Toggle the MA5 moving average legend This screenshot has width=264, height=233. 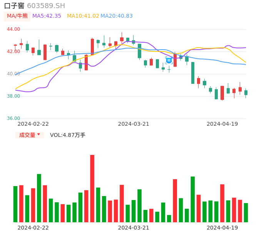[47, 16]
